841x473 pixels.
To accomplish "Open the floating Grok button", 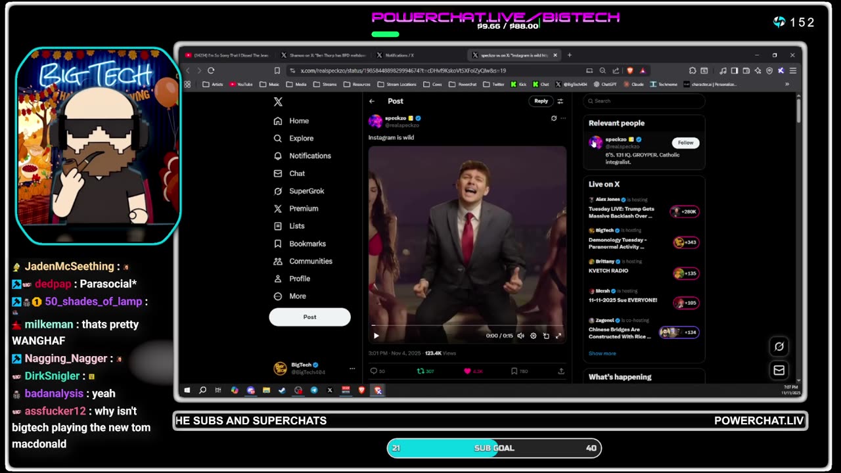I will click(779, 347).
